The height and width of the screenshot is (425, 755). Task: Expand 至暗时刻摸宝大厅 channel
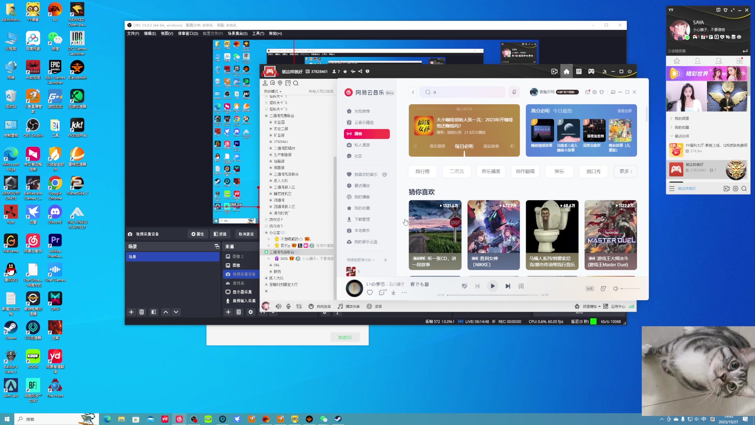tap(266, 285)
